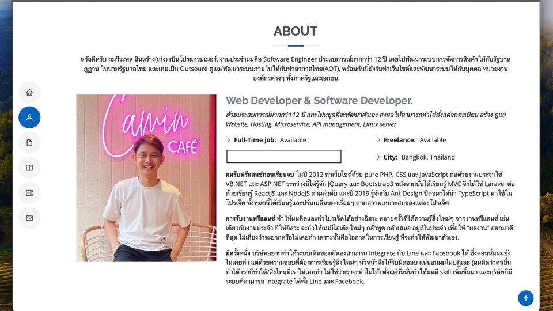This screenshot has height=311, width=553.
Task: Click the 'City:' label
Action: pyautogui.click(x=391, y=157)
